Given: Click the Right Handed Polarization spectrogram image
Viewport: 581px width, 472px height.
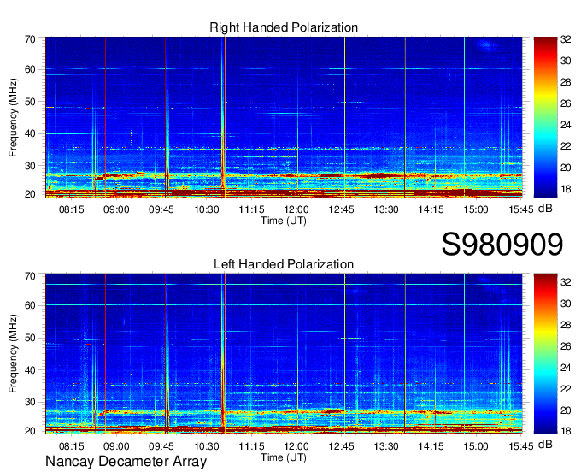Looking at the screenshot, I should pos(284,117).
